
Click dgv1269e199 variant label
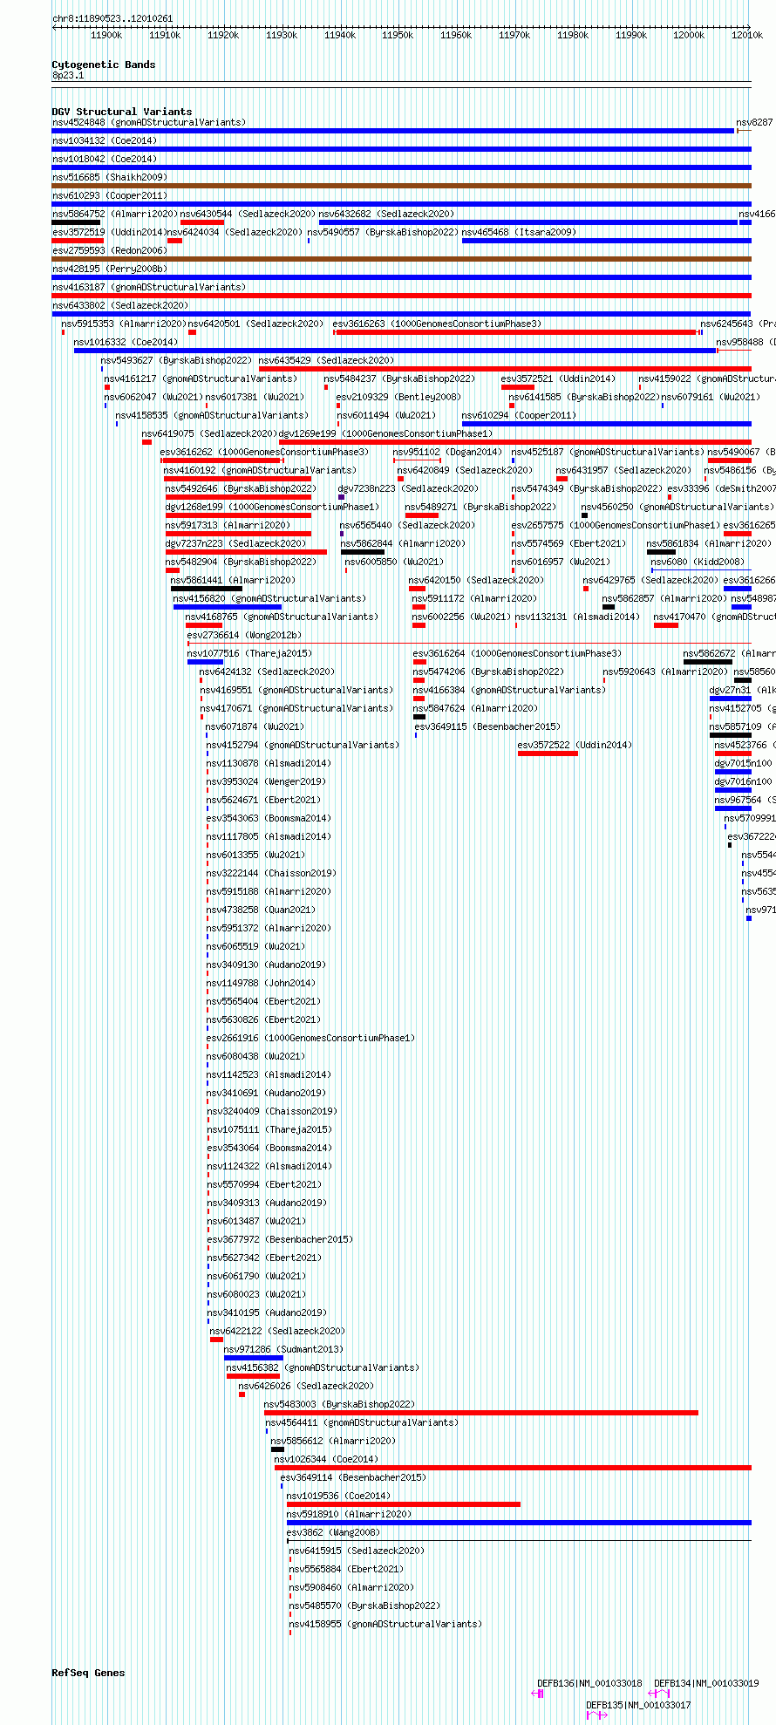385,433
